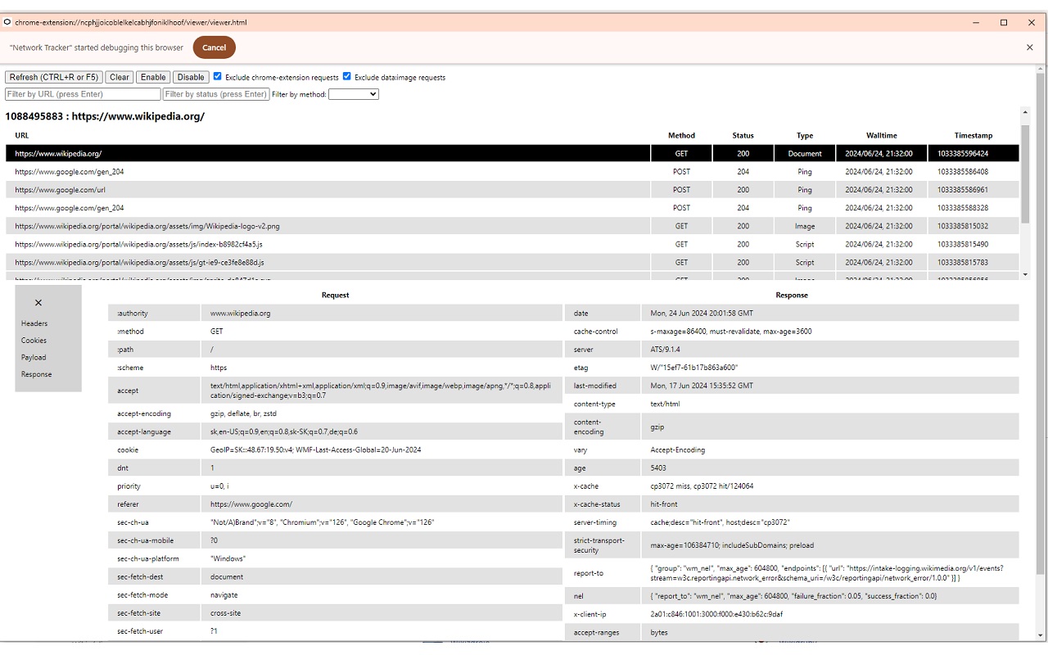Click the Timestamp column header
1048x655 pixels.
coord(973,135)
